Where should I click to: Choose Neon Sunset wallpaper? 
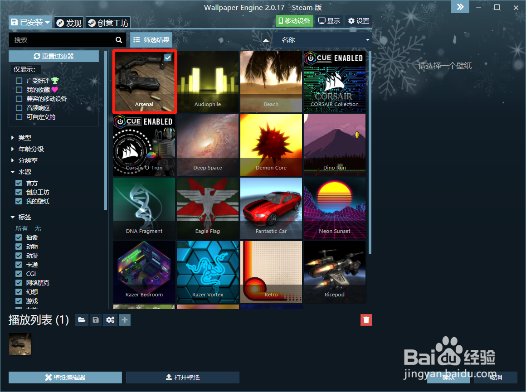click(x=335, y=208)
